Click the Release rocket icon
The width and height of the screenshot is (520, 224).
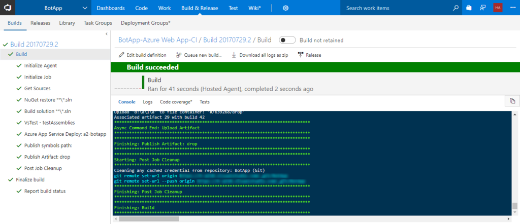click(301, 55)
